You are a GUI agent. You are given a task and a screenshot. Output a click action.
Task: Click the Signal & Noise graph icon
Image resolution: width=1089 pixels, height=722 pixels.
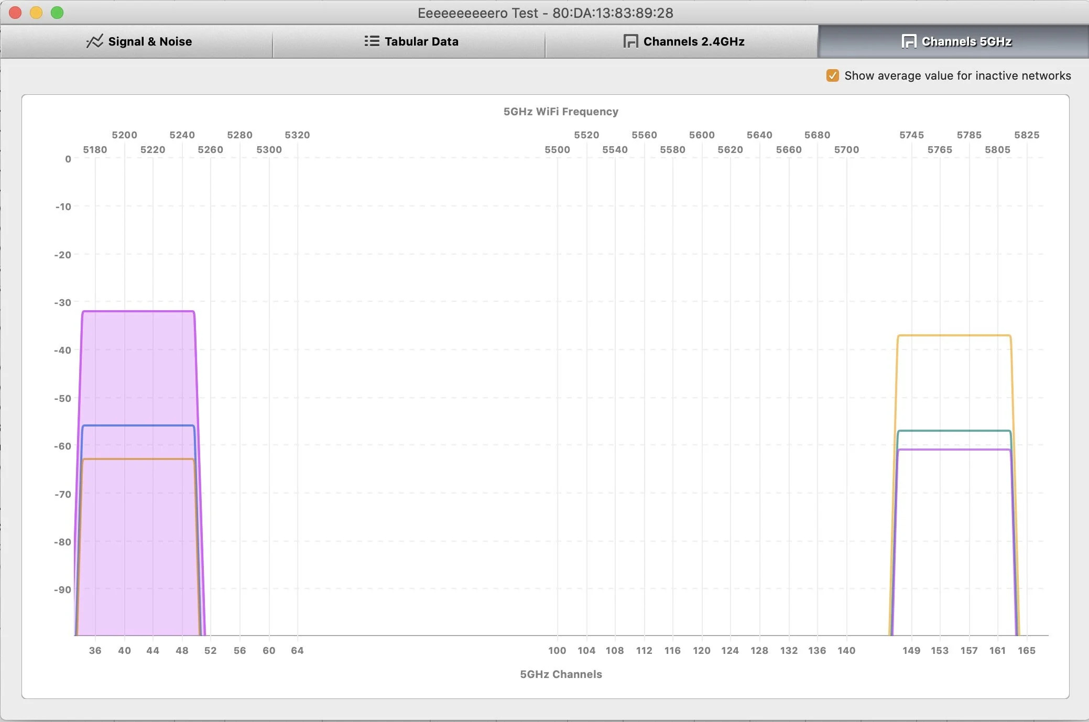tap(94, 41)
